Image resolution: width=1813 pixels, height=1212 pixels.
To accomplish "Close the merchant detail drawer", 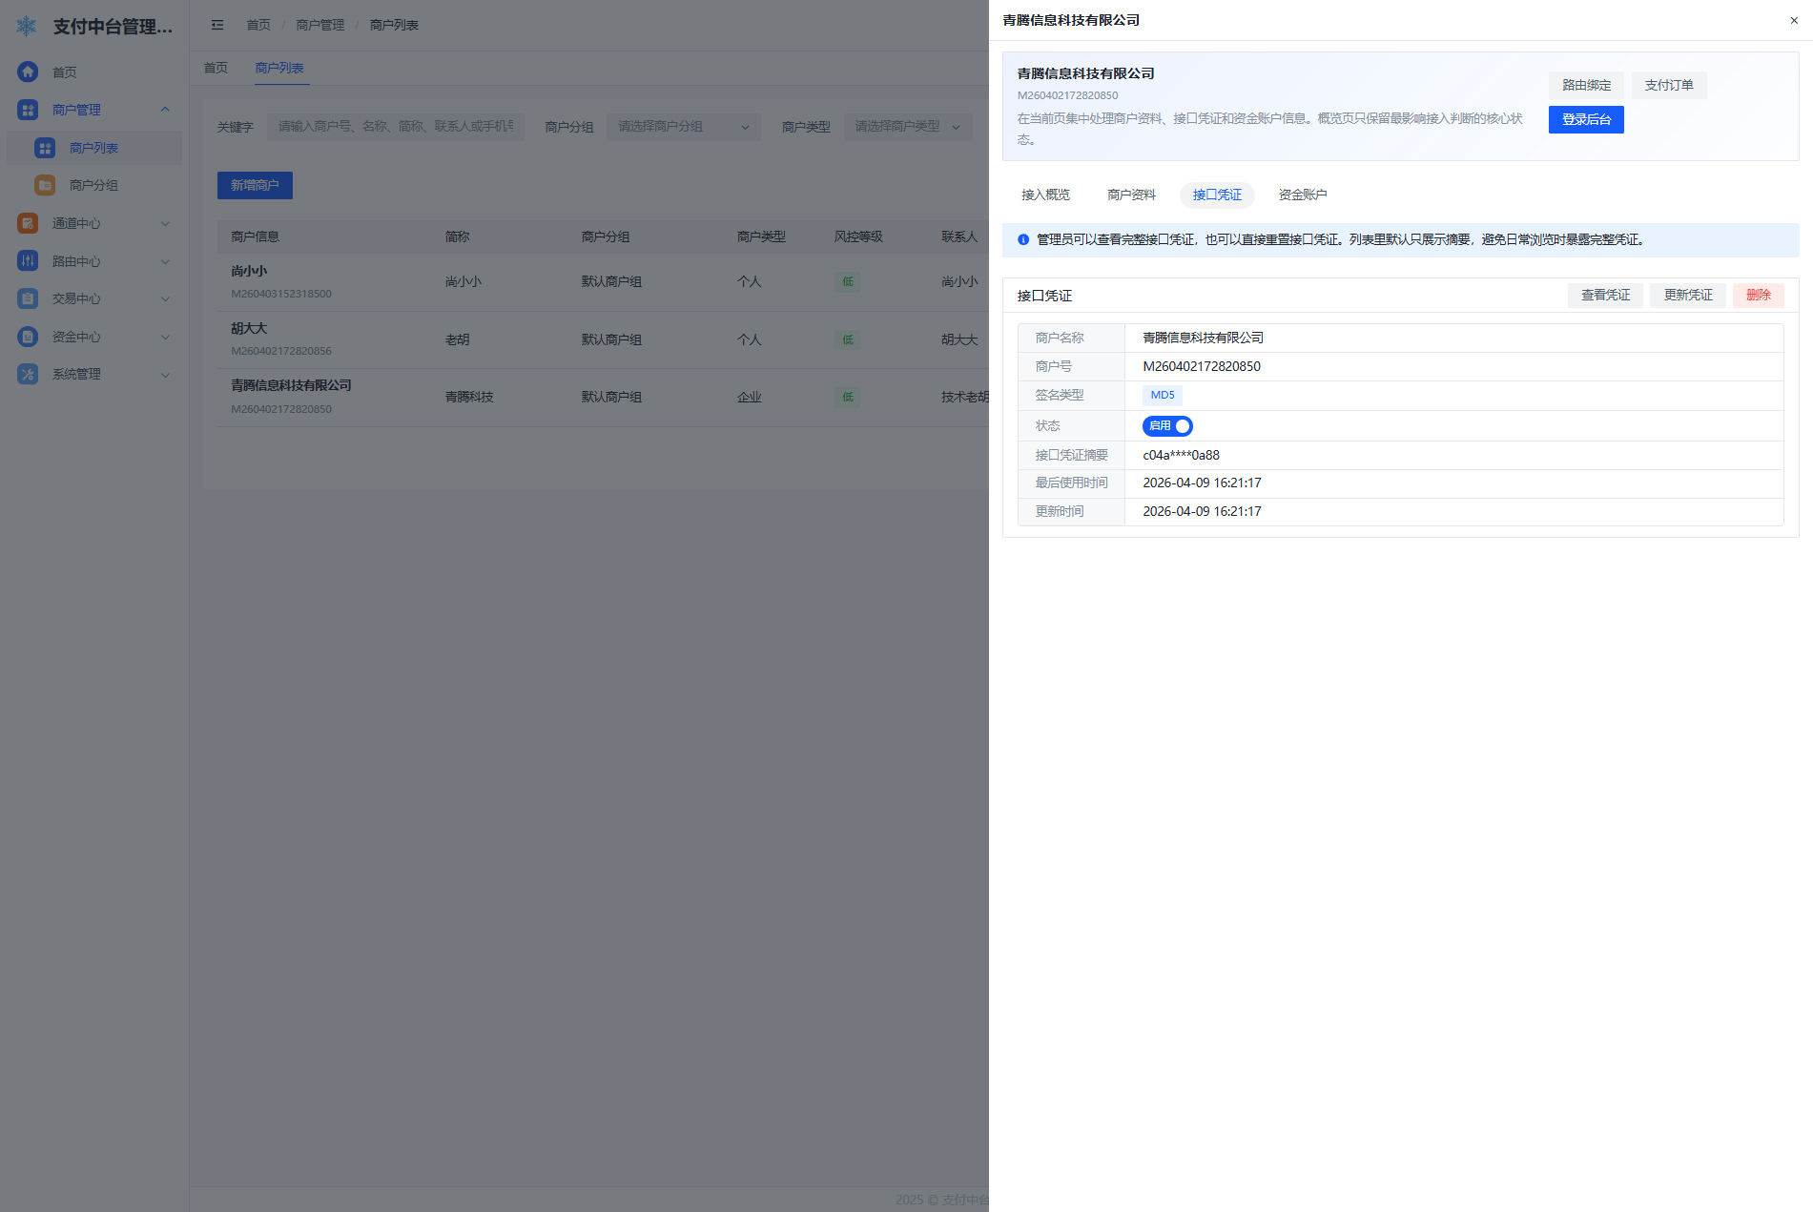I will (1793, 20).
